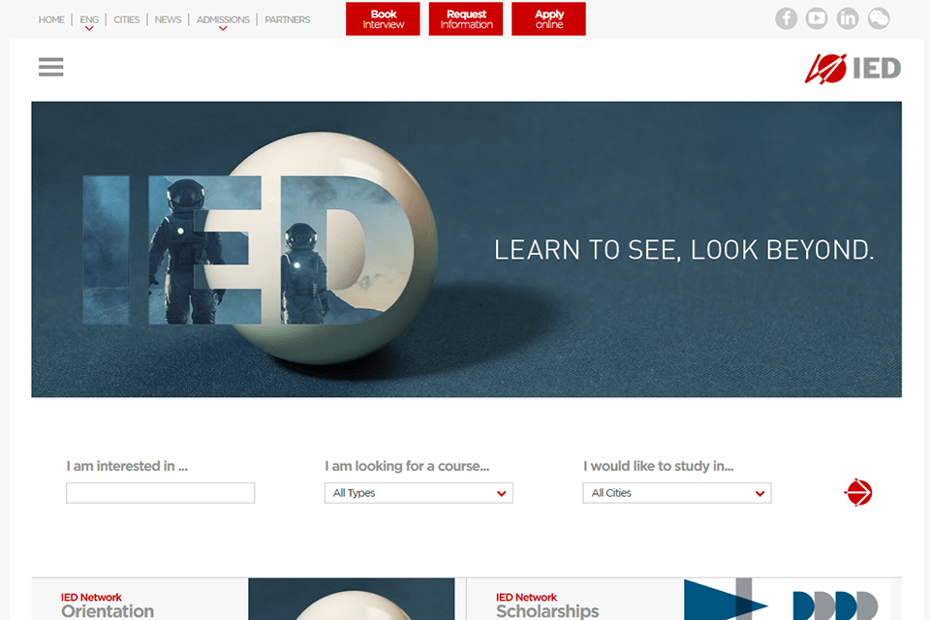Click the Request Information button
Screen dimensions: 930x620
(466, 19)
